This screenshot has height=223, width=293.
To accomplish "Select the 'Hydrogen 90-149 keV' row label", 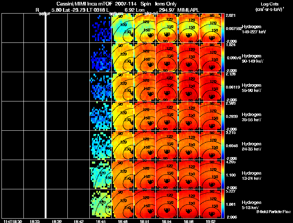I will coord(253,59).
